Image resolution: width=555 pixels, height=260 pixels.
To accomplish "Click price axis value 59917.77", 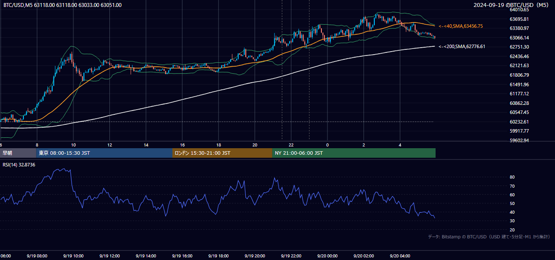I will pyautogui.click(x=519, y=131).
